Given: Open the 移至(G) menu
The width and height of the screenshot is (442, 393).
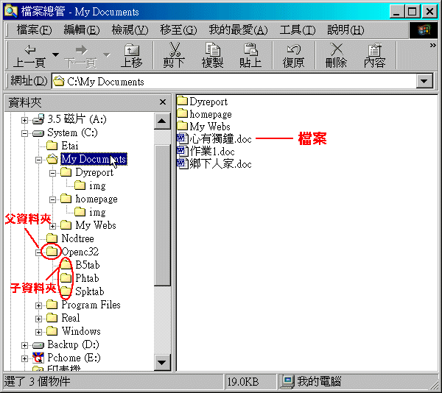Looking at the screenshot, I should 178,29.
